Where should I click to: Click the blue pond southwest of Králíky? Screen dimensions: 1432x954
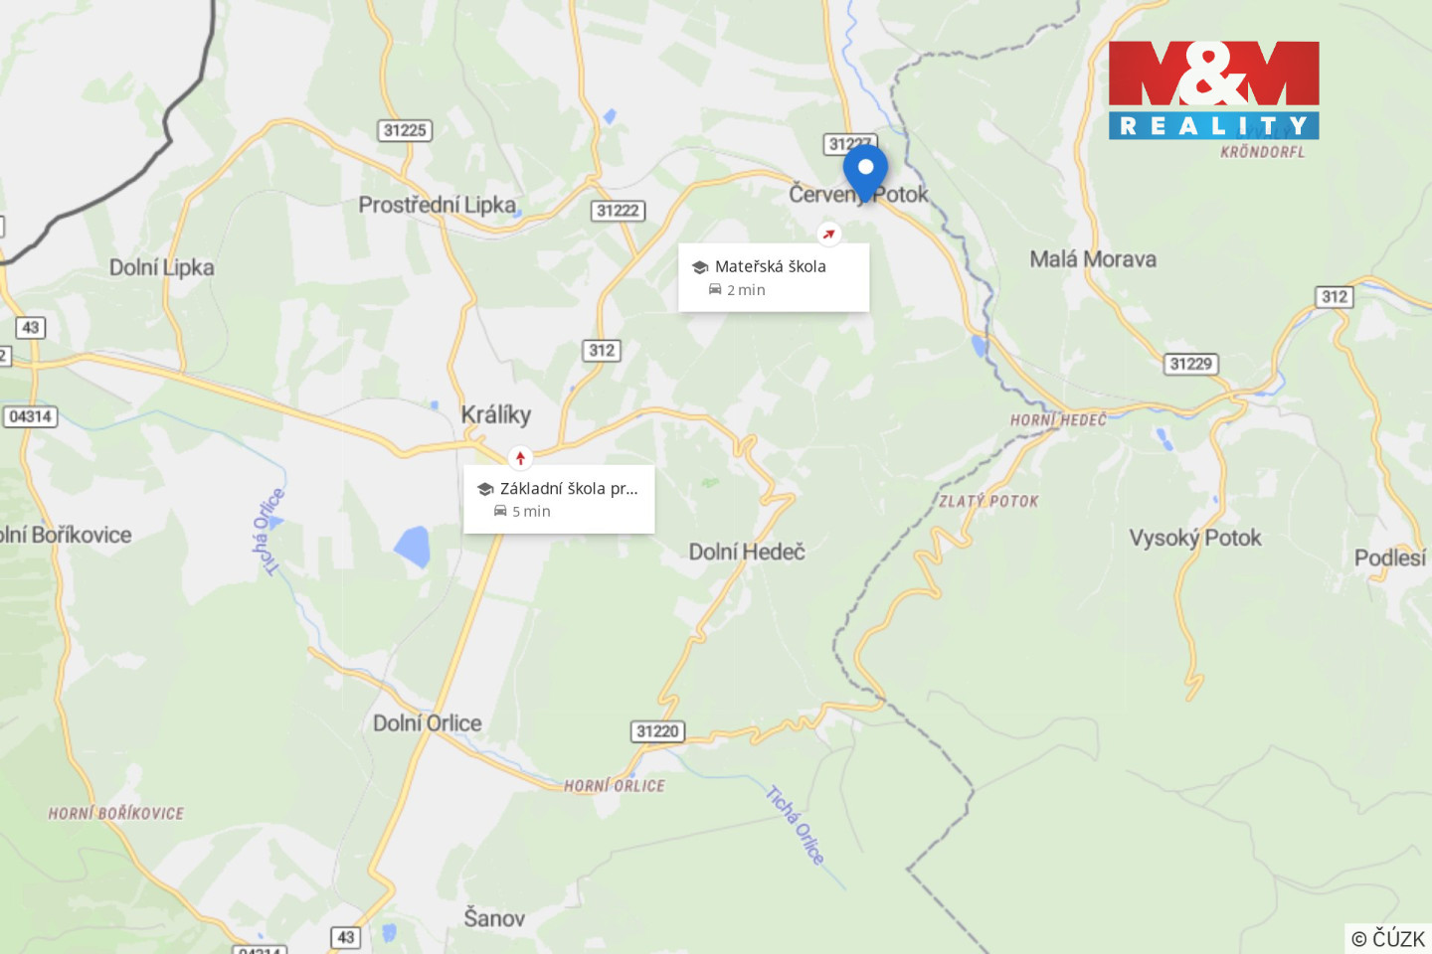coord(413,547)
